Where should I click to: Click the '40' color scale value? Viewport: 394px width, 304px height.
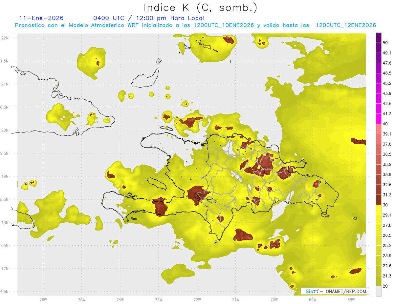point(385,124)
